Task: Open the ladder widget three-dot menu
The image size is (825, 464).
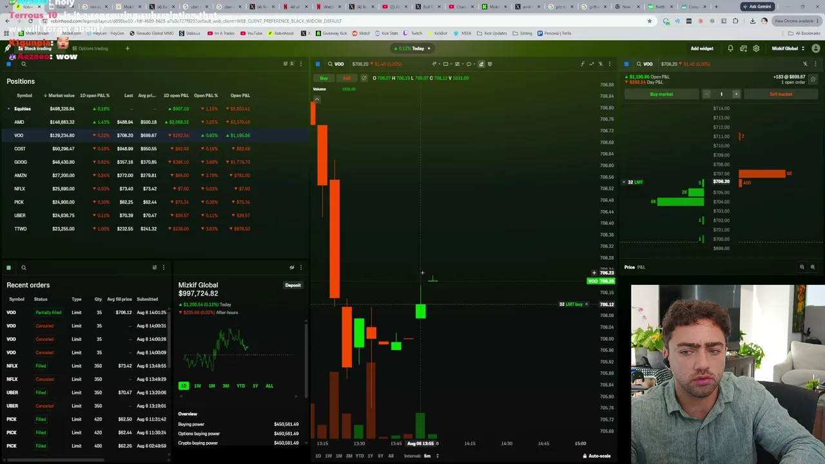Action: coord(815,64)
